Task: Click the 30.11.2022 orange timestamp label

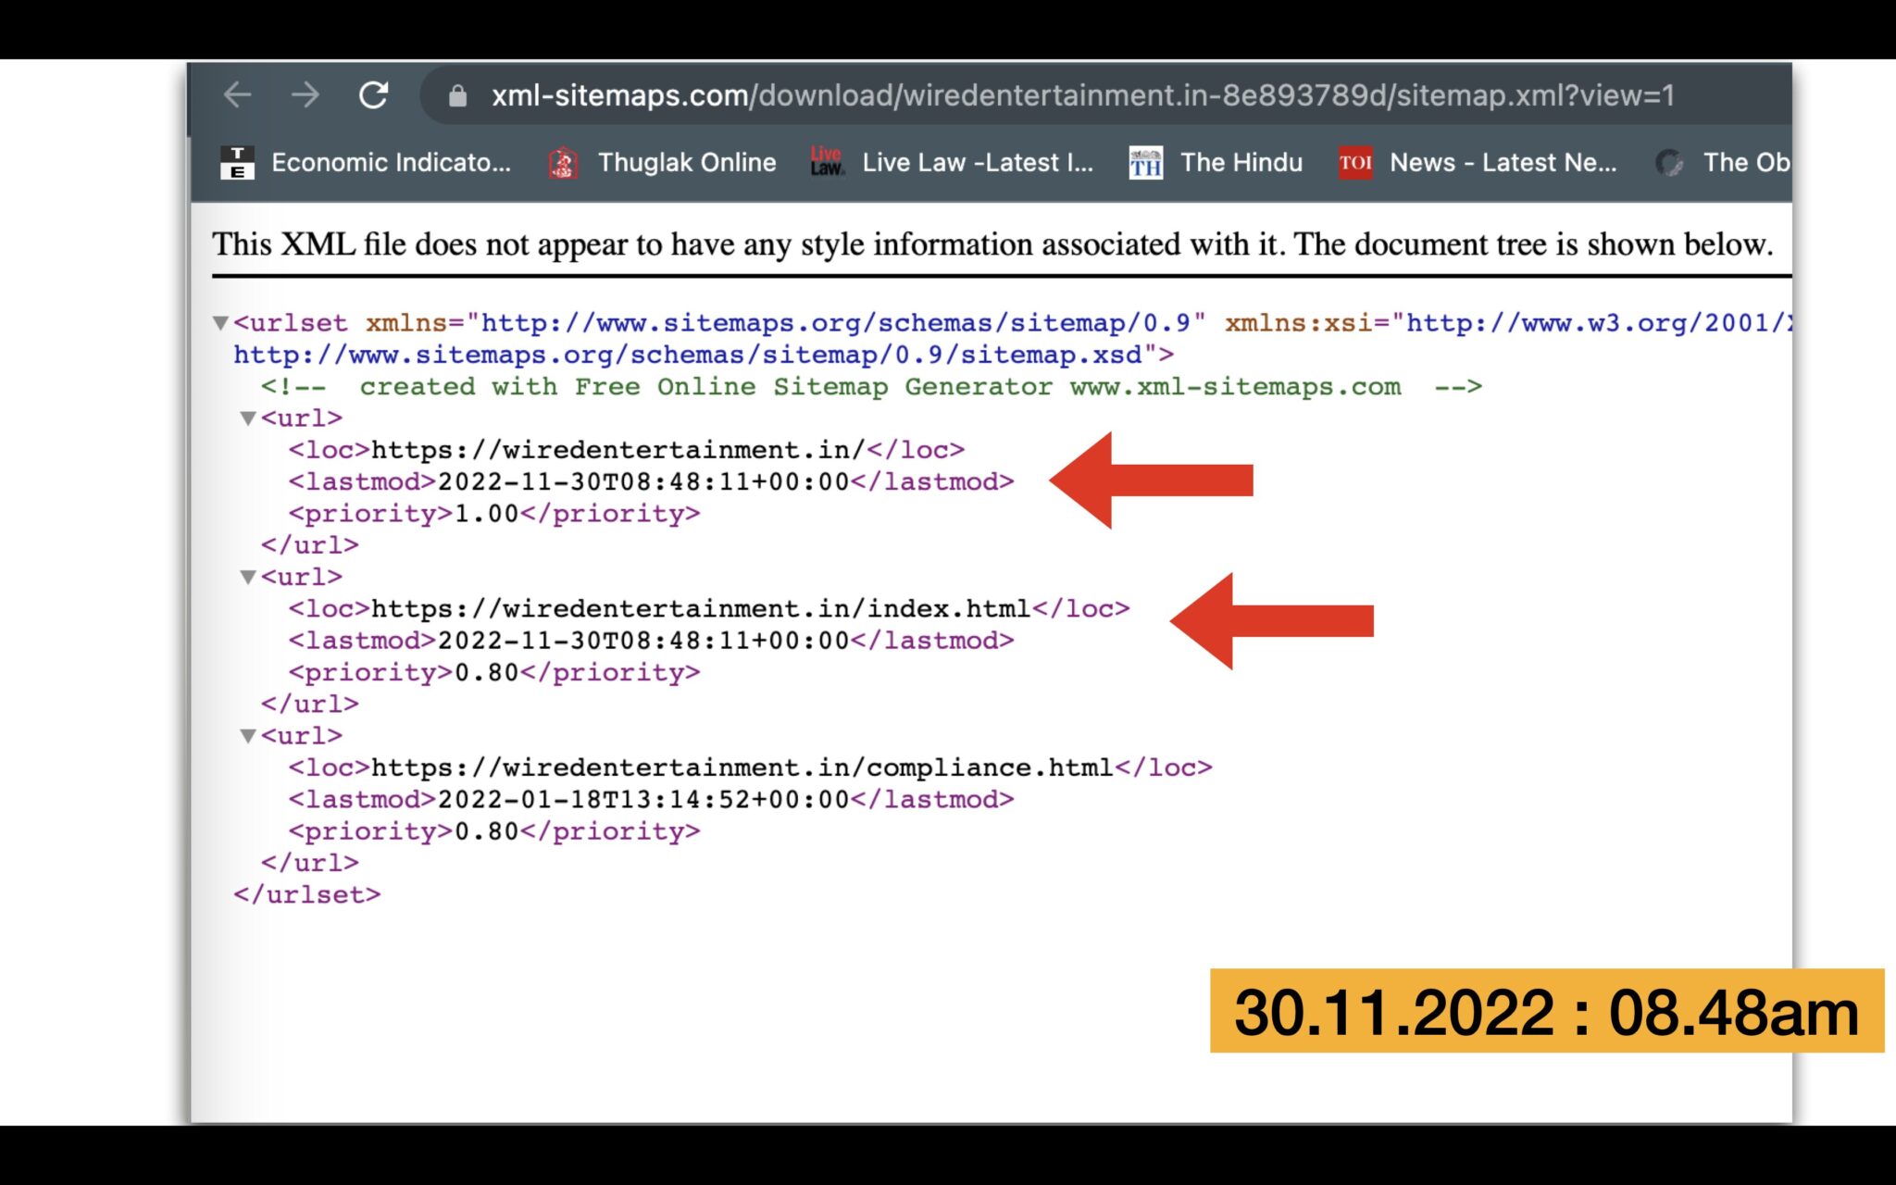Action: click(x=1546, y=1011)
